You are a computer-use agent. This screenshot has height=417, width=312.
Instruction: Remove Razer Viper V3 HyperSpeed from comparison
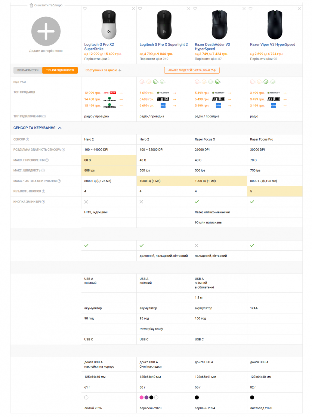[x=299, y=9]
